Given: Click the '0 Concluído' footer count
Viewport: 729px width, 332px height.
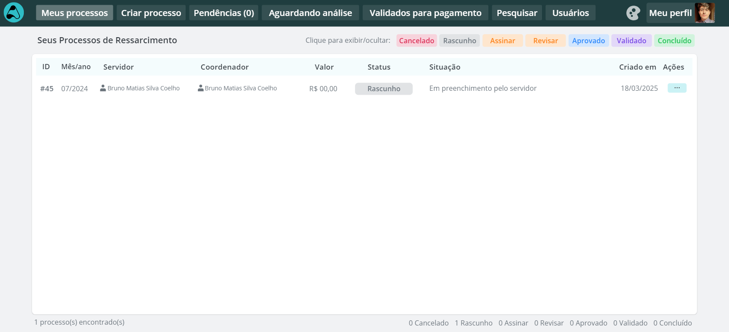Looking at the screenshot, I should [x=673, y=323].
